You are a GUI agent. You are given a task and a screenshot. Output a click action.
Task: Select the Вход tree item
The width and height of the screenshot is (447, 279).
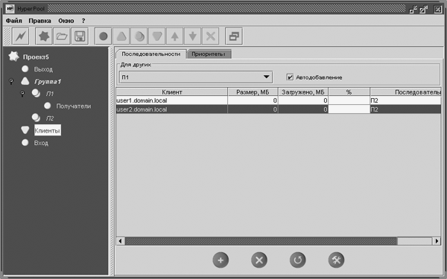click(41, 143)
